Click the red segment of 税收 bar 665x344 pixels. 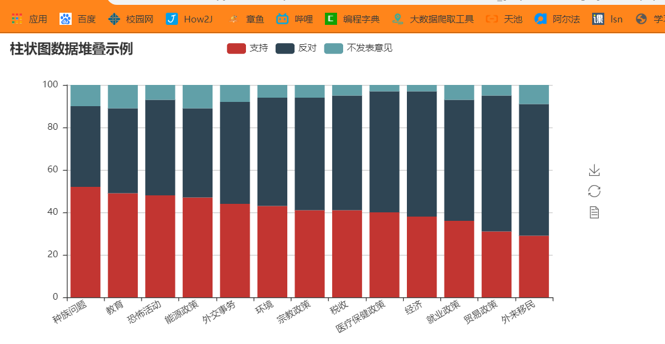(347, 254)
